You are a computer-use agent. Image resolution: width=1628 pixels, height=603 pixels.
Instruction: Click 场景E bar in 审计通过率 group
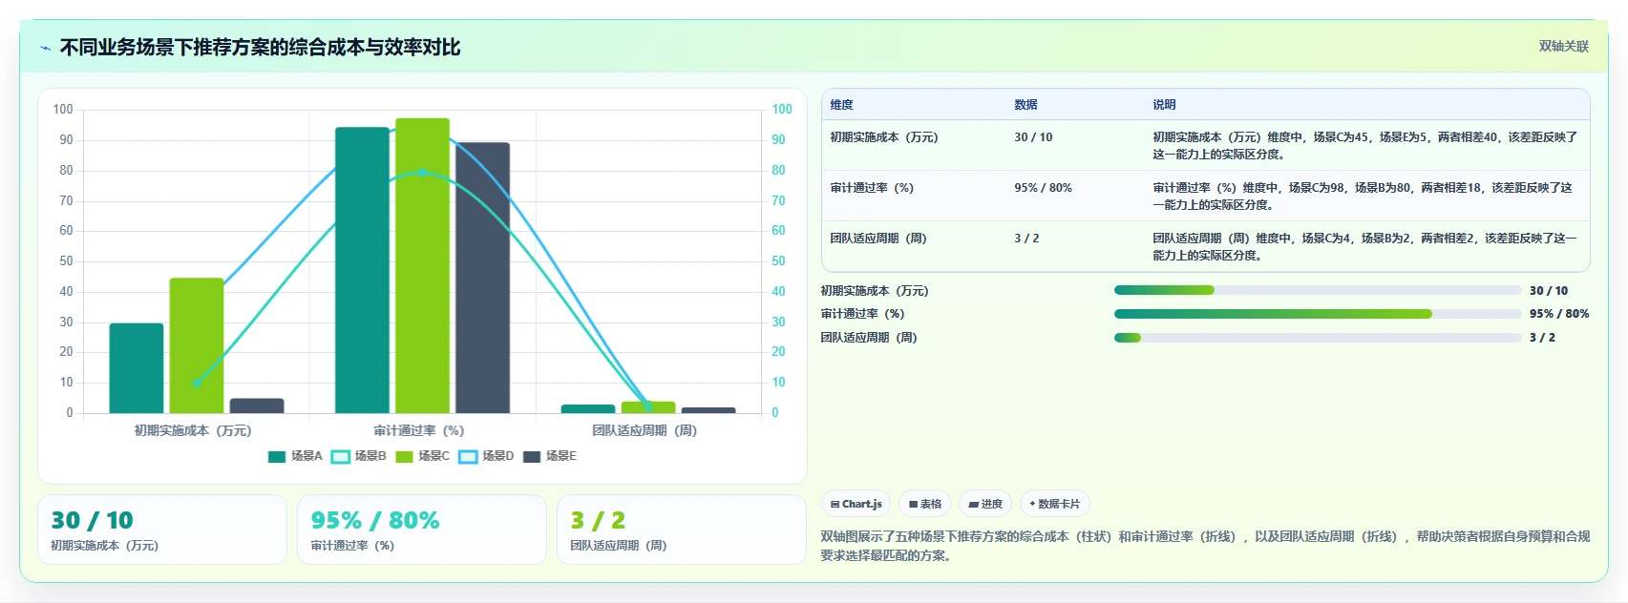[x=482, y=278]
